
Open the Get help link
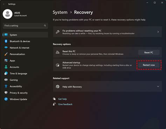tap(62, 99)
